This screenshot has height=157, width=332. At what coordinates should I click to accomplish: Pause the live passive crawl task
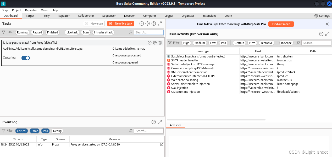[x=150, y=43]
